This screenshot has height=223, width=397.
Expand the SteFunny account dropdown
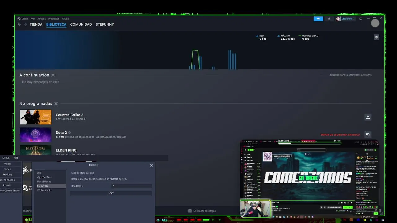pos(348,19)
